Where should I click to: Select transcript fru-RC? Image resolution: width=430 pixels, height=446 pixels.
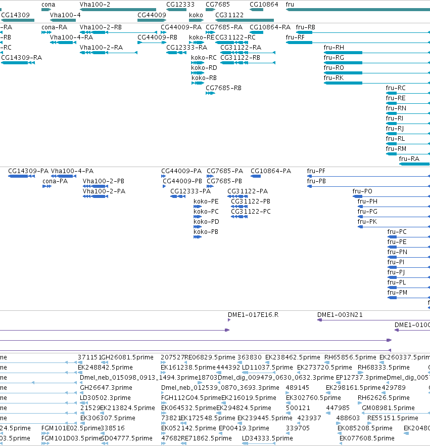pyautogui.click(x=408, y=93)
